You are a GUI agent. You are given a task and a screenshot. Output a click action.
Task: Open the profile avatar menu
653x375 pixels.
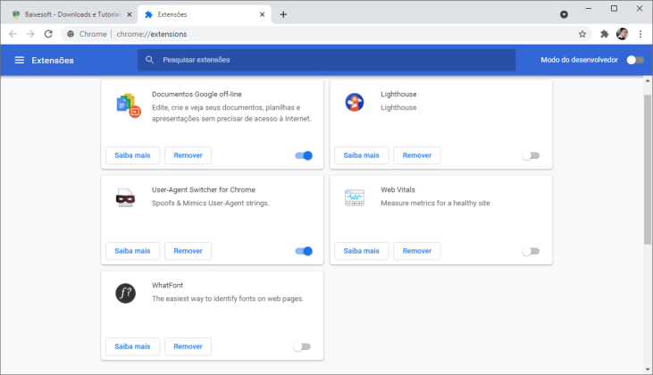(623, 34)
